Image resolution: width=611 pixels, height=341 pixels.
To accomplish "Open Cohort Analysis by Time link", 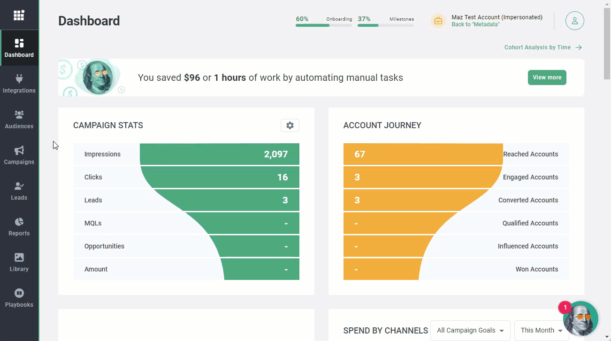I will [x=542, y=47].
